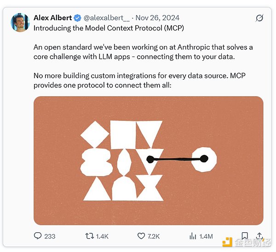Image resolution: width=276 pixels, height=252 pixels.
Task: Click the Grok icon at top right
Action: pyautogui.click(x=259, y=18)
